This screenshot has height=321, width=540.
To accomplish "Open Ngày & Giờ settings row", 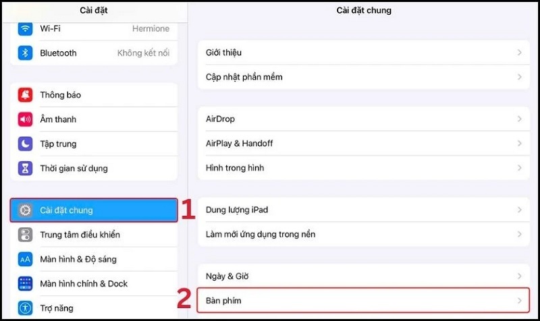I will point(364,276).
